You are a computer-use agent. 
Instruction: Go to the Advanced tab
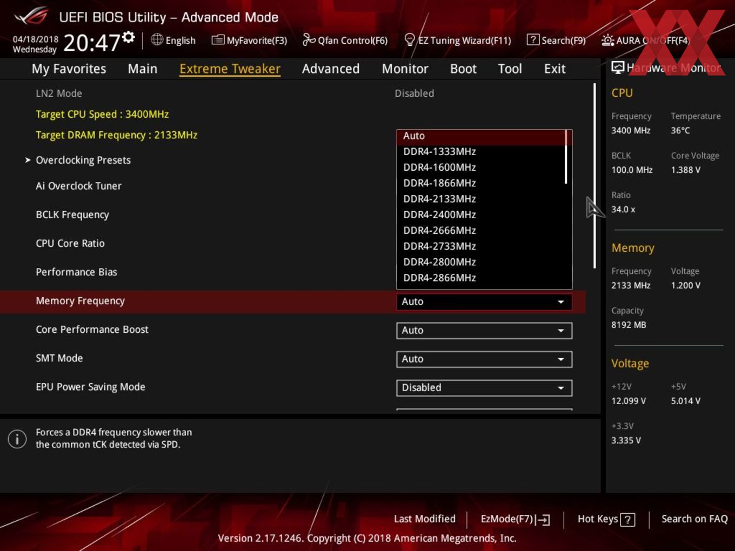pos(331,69)
